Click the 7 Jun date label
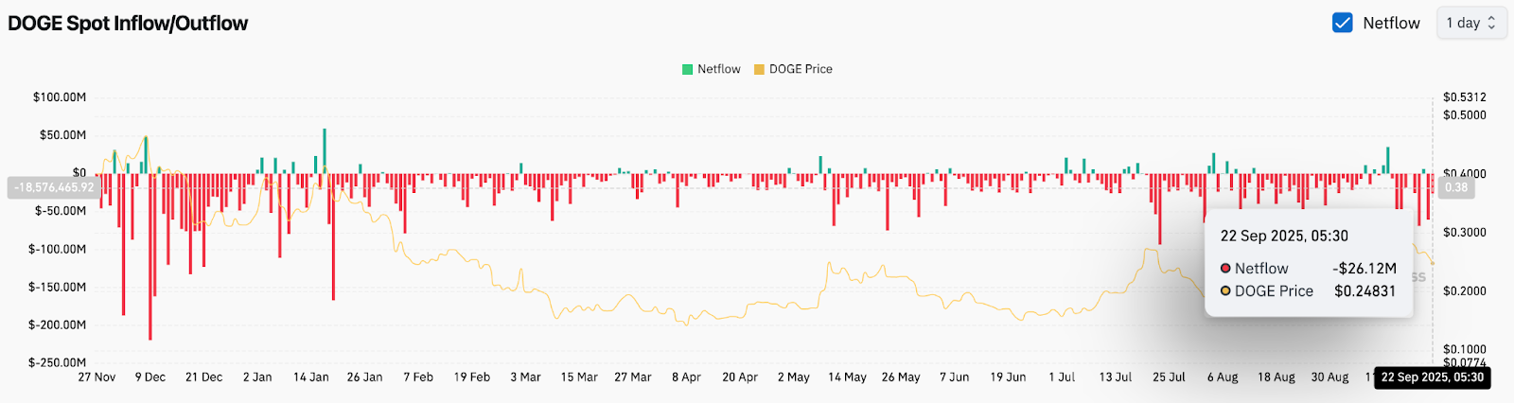Image resolution: width=1514 pixels, height=403 pixels. coord(955,377)
